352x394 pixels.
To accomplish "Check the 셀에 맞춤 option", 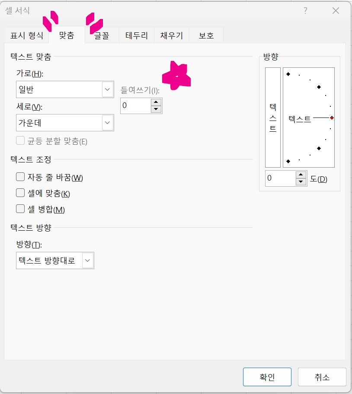I will pos(20,193).
